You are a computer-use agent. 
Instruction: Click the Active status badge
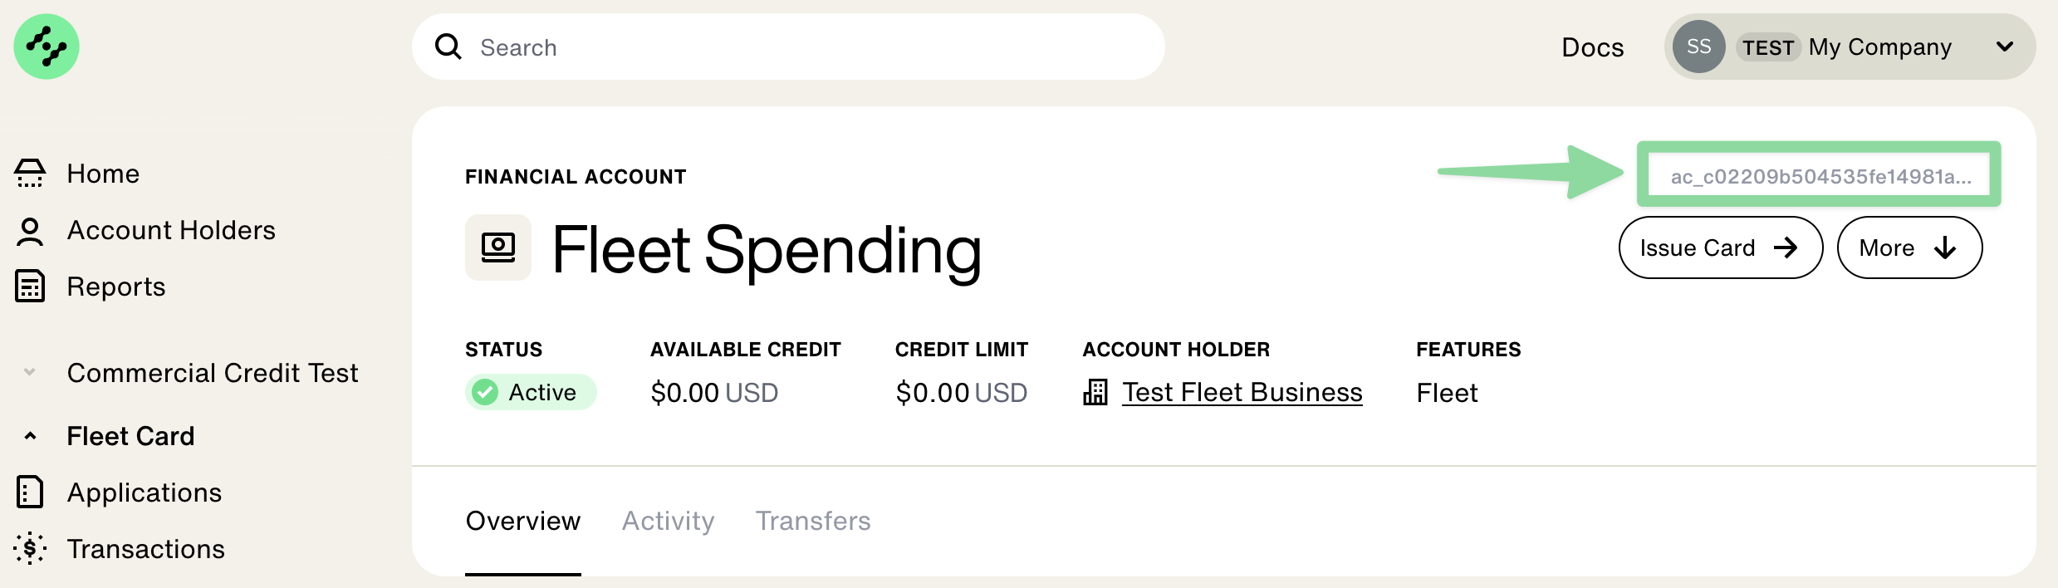click(531, 391)
